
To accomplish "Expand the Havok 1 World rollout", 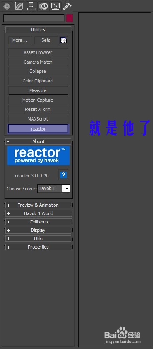I will (x=38, y=213).
